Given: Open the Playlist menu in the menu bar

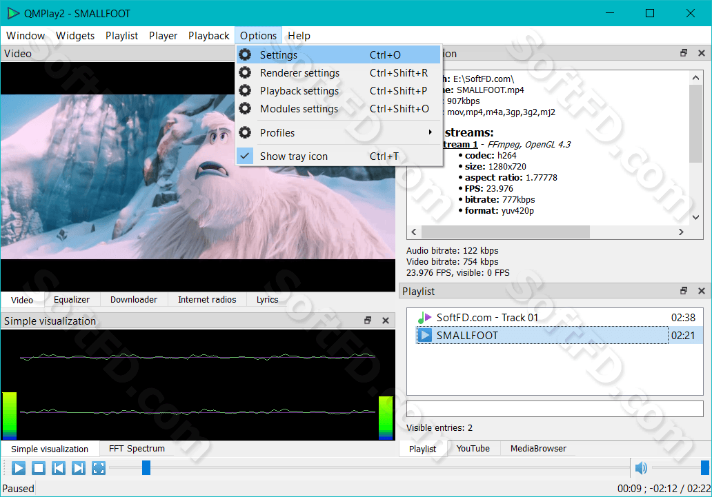Looking at the screenshot, I should (x=121, y=36).
